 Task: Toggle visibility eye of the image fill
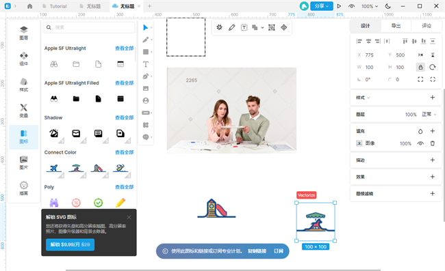(x=420, y=143)
